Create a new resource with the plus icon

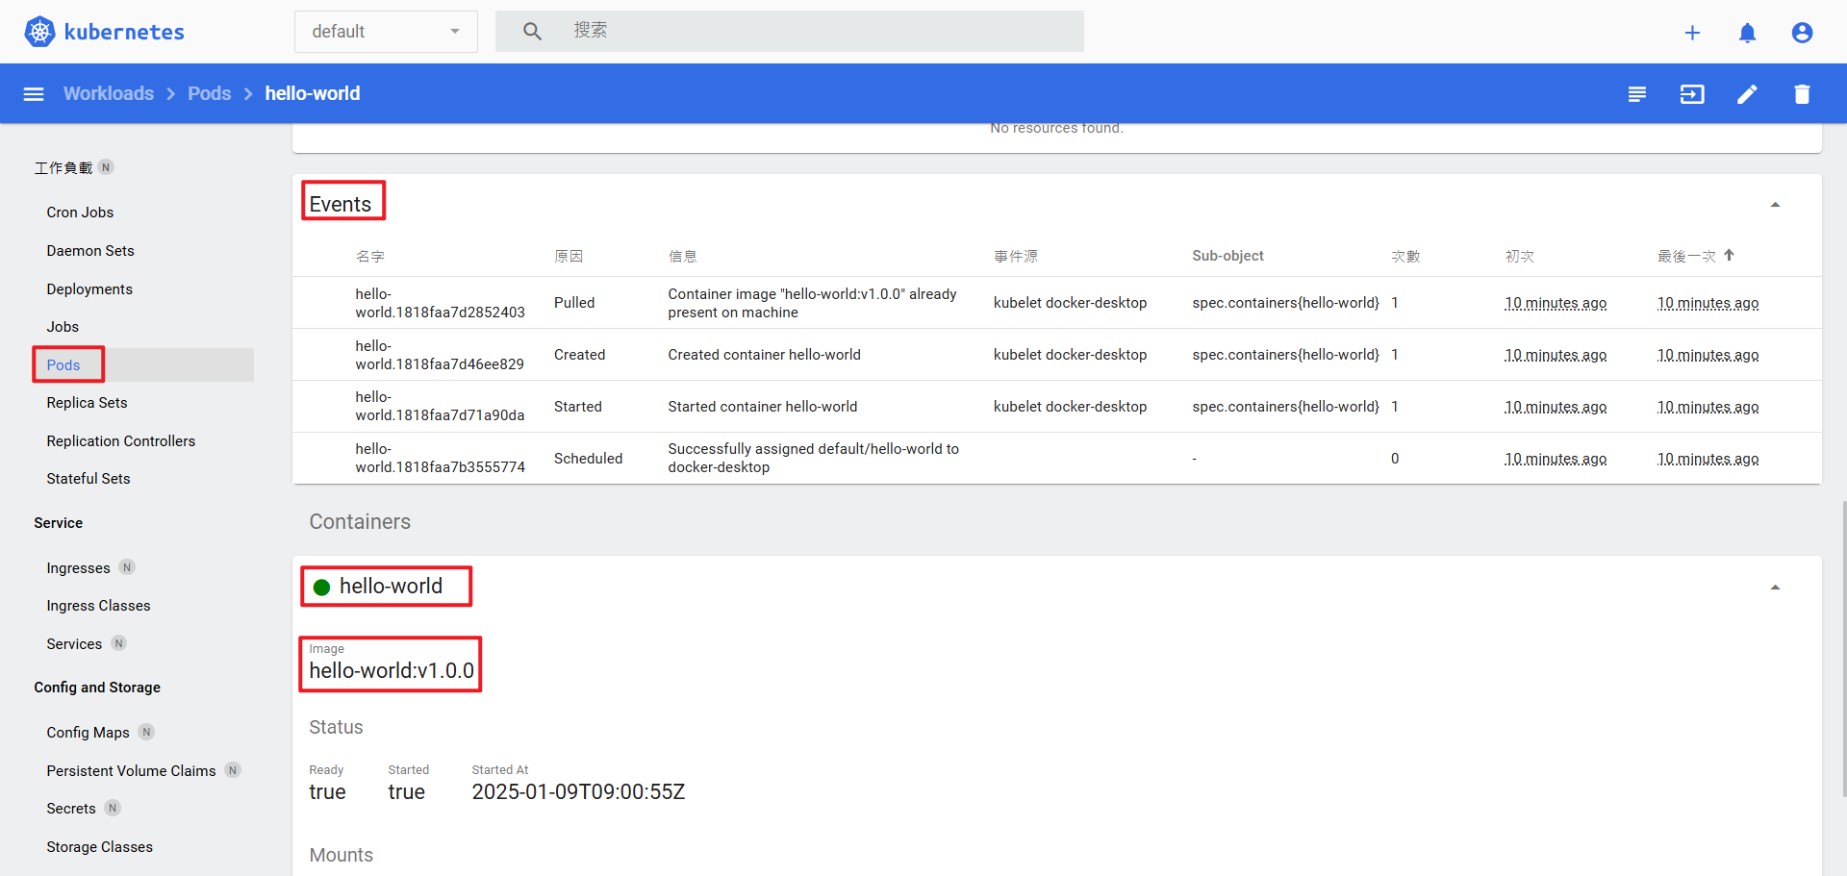1693,32
